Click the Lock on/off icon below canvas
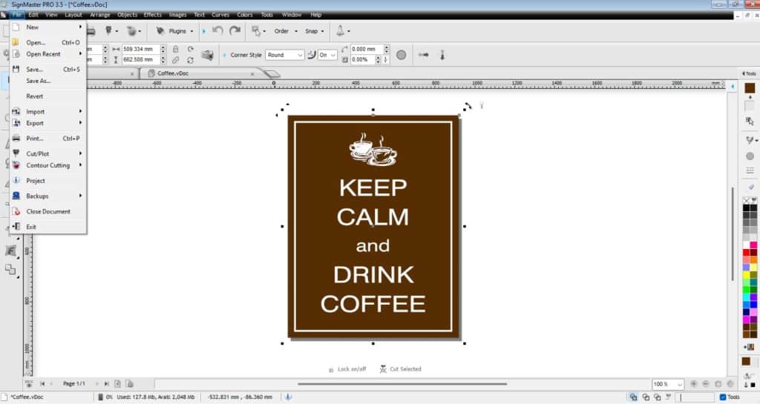This screenshot has width=760, height=404. pyautogui.click(x=331, y=370)
